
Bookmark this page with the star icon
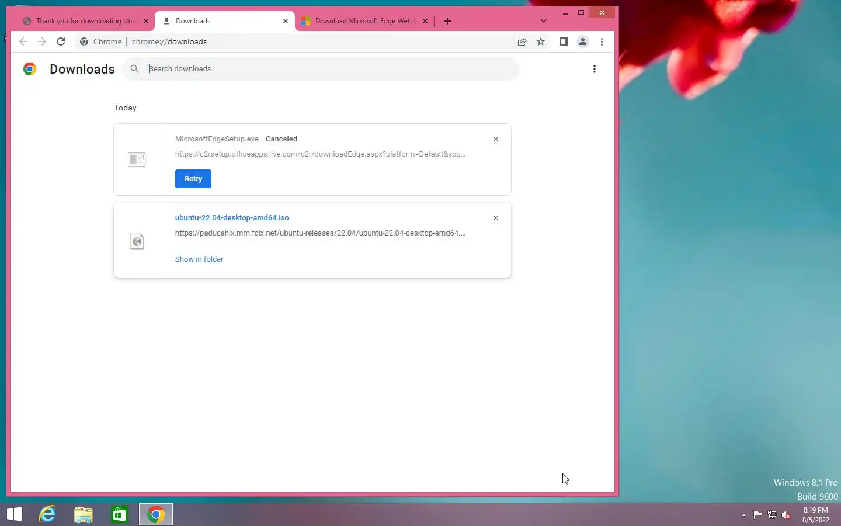pyautogui.click(x=541, y=41)
